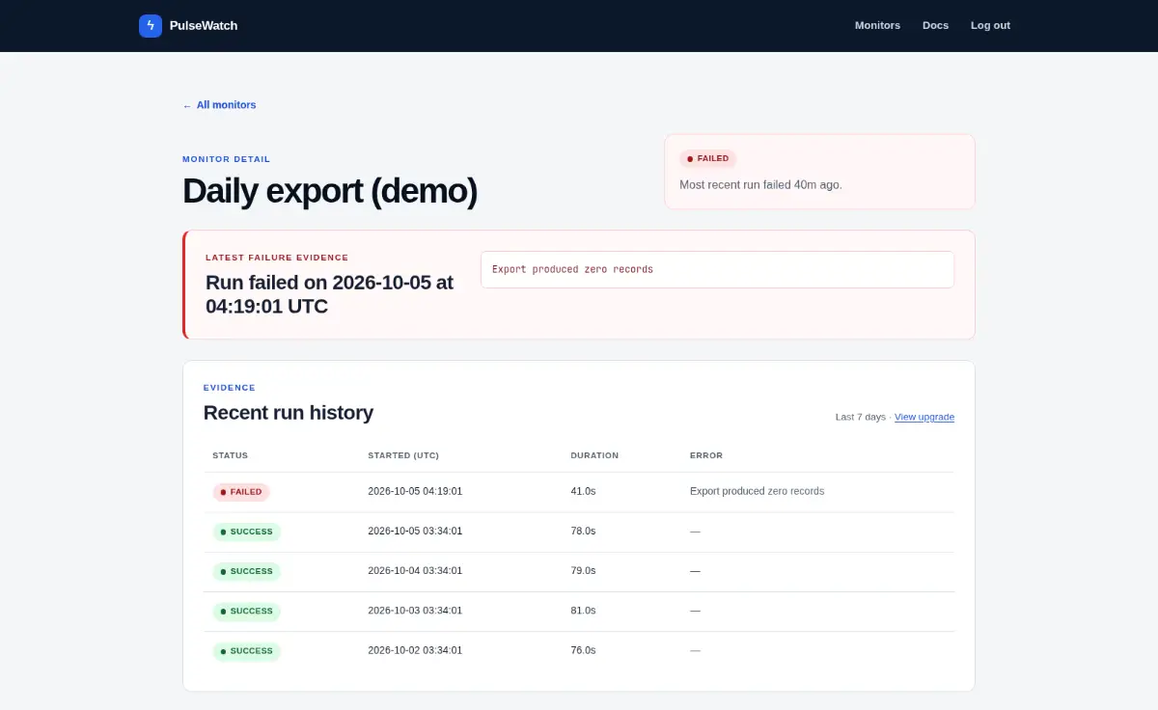Image resolution: width=1158 pixels, height=710 pixels.
Task: Go back via All monitors link
Action: click(219, 105)
